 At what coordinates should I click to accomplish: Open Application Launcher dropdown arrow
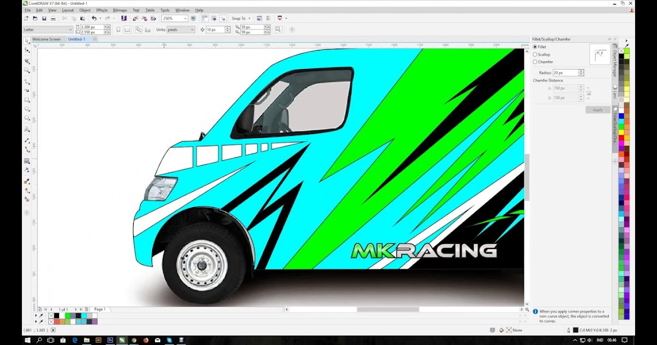pyautogui.click(x=287, y=18)
